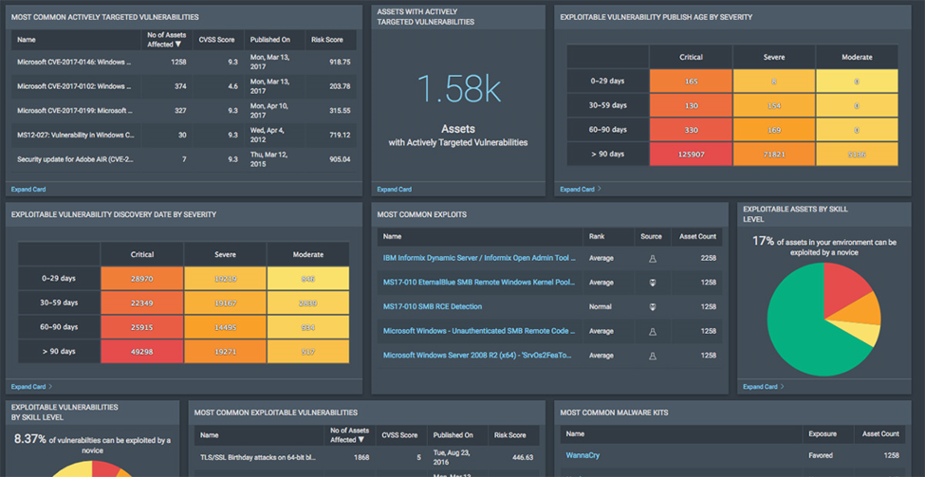Click source icon for MS17-010 SMB RCE Detection
This screenshot has width=925, height=477.
pos(652,307)
